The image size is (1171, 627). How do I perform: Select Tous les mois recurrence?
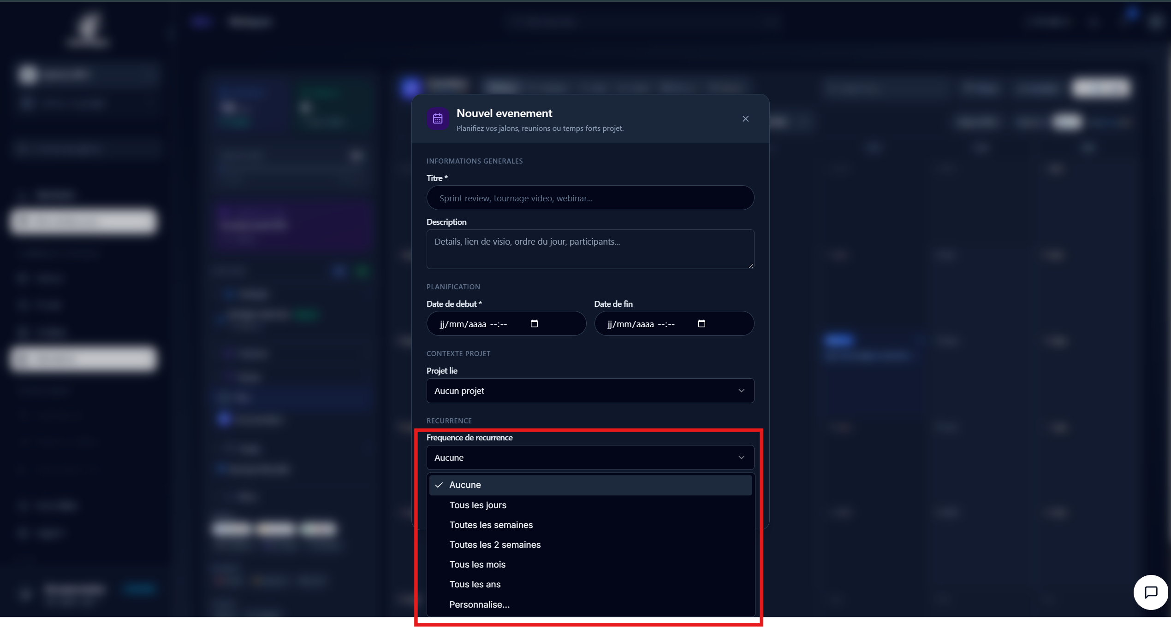(x=477, y=564)
